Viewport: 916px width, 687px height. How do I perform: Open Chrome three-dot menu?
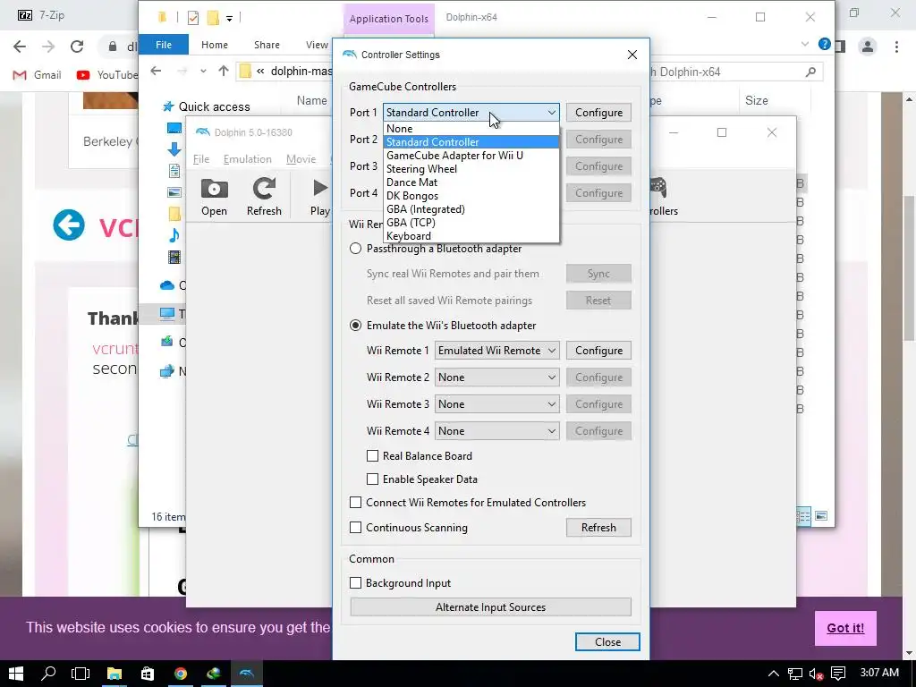[x=896, y=47]
